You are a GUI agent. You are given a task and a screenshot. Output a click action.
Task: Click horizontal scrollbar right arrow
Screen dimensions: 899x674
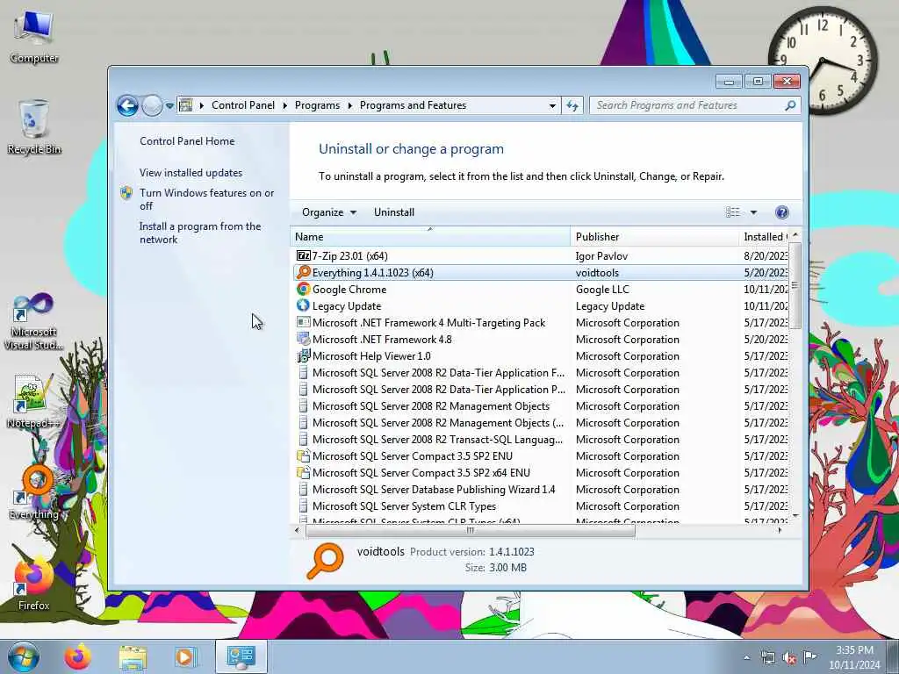tap(780, 530)
